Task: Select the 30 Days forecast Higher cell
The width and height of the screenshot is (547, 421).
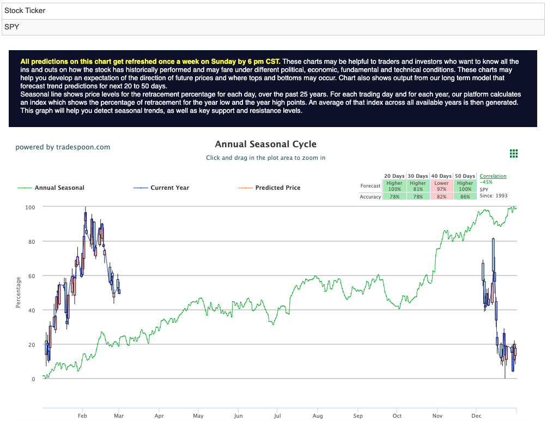Action: 418,186
